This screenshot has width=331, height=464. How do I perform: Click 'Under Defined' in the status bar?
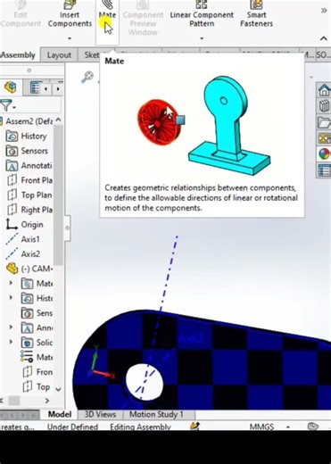72,427
